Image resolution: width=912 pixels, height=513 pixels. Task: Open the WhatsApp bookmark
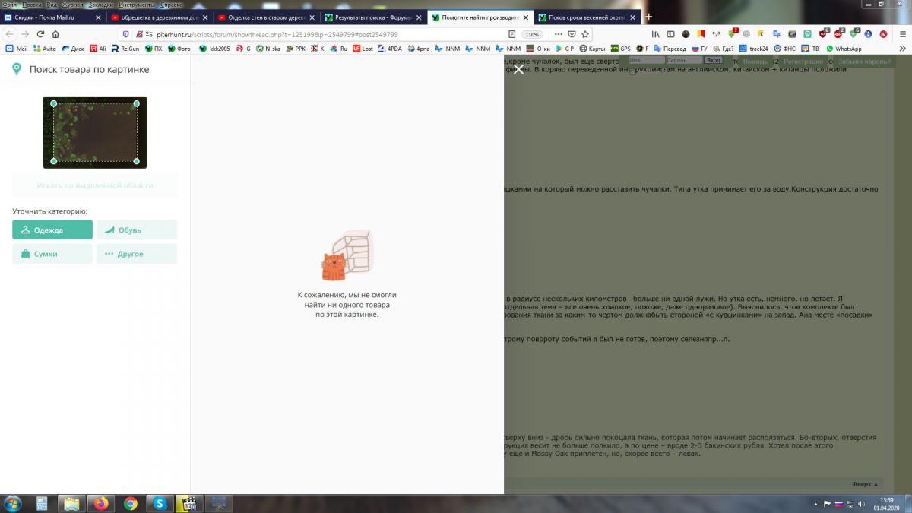(844, 49)
